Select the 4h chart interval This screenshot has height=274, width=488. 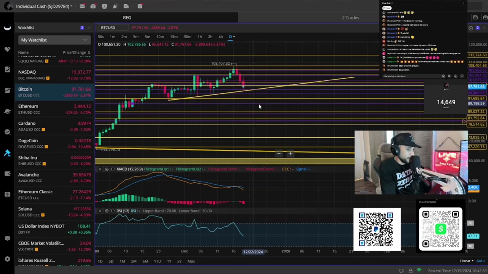220,37
